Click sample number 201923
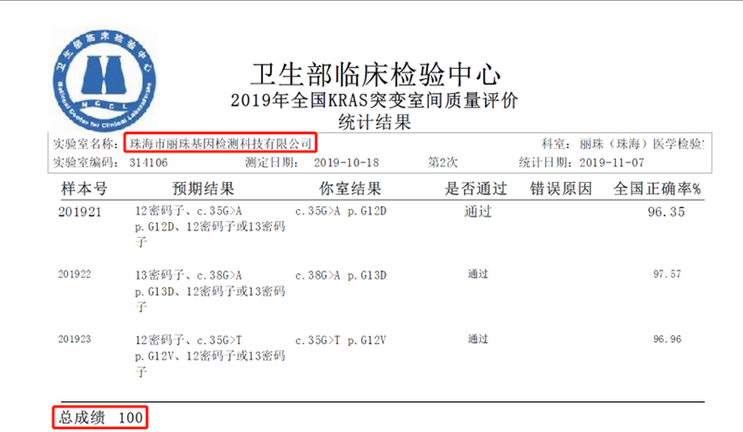 (x=74, y=339)
